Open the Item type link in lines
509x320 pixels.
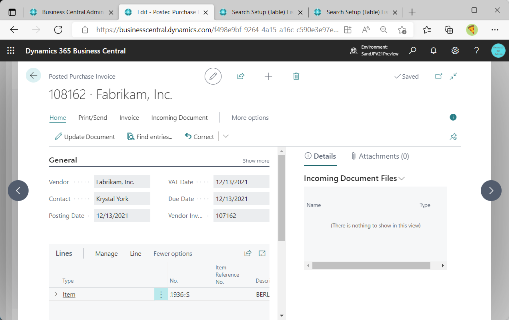click(69, 294)
